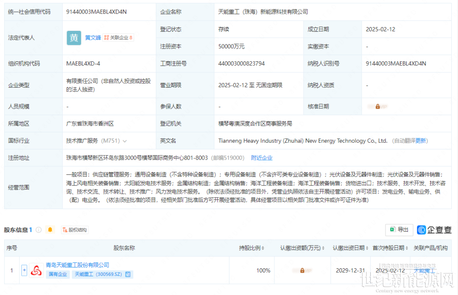Image resolution: width=458 pixels, height=295 pixels.
Task: Open 股权结构 equity structure button
Action: coord(75,230)
